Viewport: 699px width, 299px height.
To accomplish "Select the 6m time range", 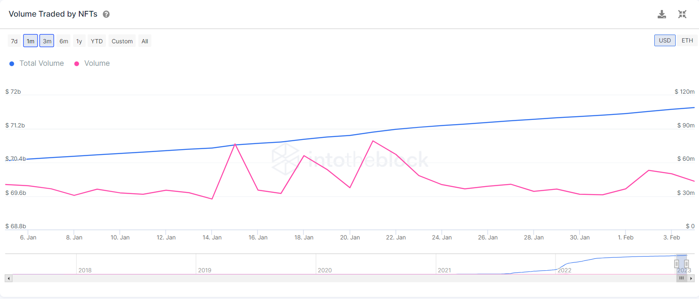I will pyautogui.click(x=64, y=41).
